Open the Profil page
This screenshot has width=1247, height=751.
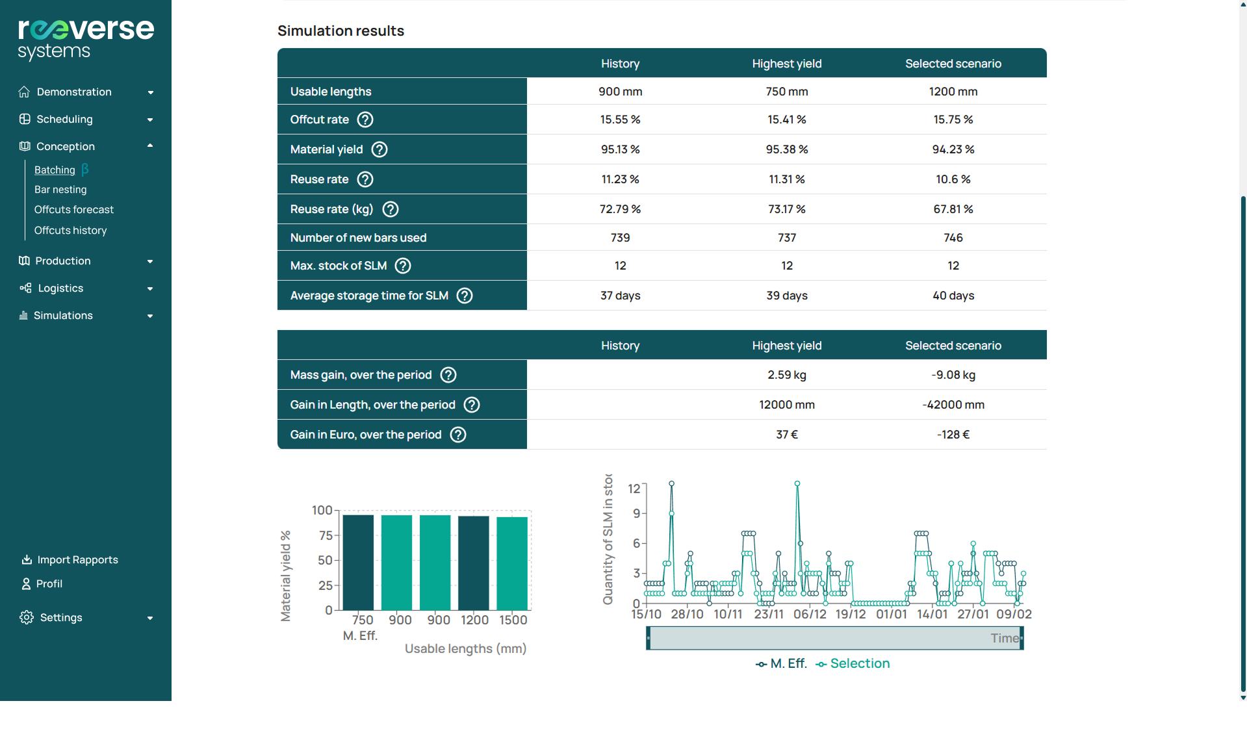[49, 584]
